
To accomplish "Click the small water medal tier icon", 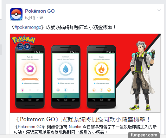I will (x=66, y=90).
